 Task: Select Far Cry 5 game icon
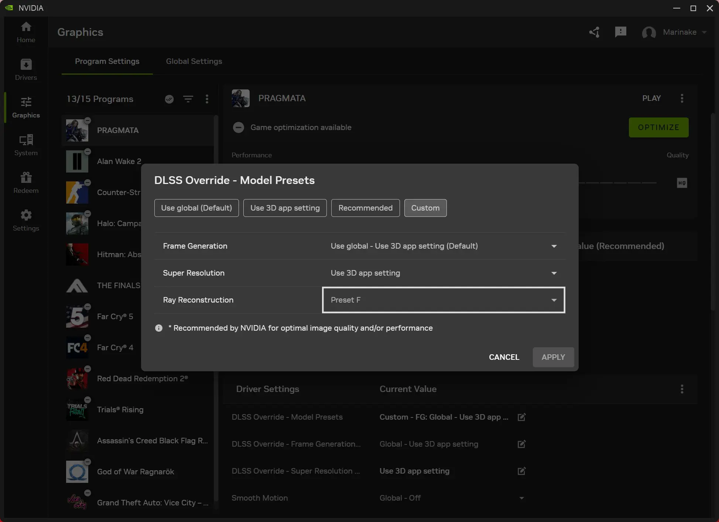77,317
